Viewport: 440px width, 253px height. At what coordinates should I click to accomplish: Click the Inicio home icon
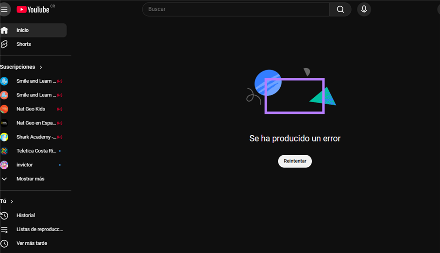pyautogui.click(x=4, y=30)
